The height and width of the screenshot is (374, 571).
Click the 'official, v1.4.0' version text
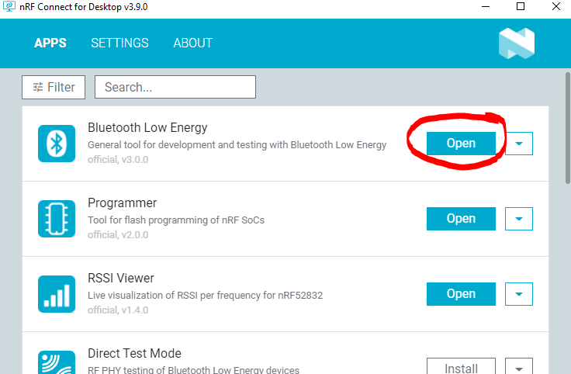118,310
